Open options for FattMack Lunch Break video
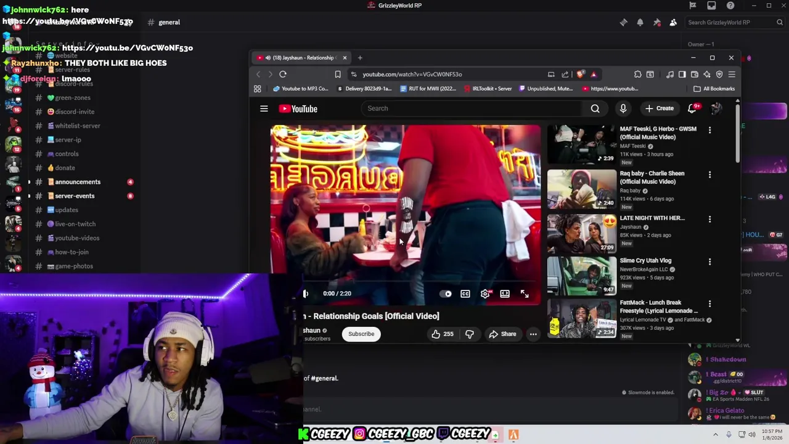Screen dimensions: 789x444 (709, 304)
